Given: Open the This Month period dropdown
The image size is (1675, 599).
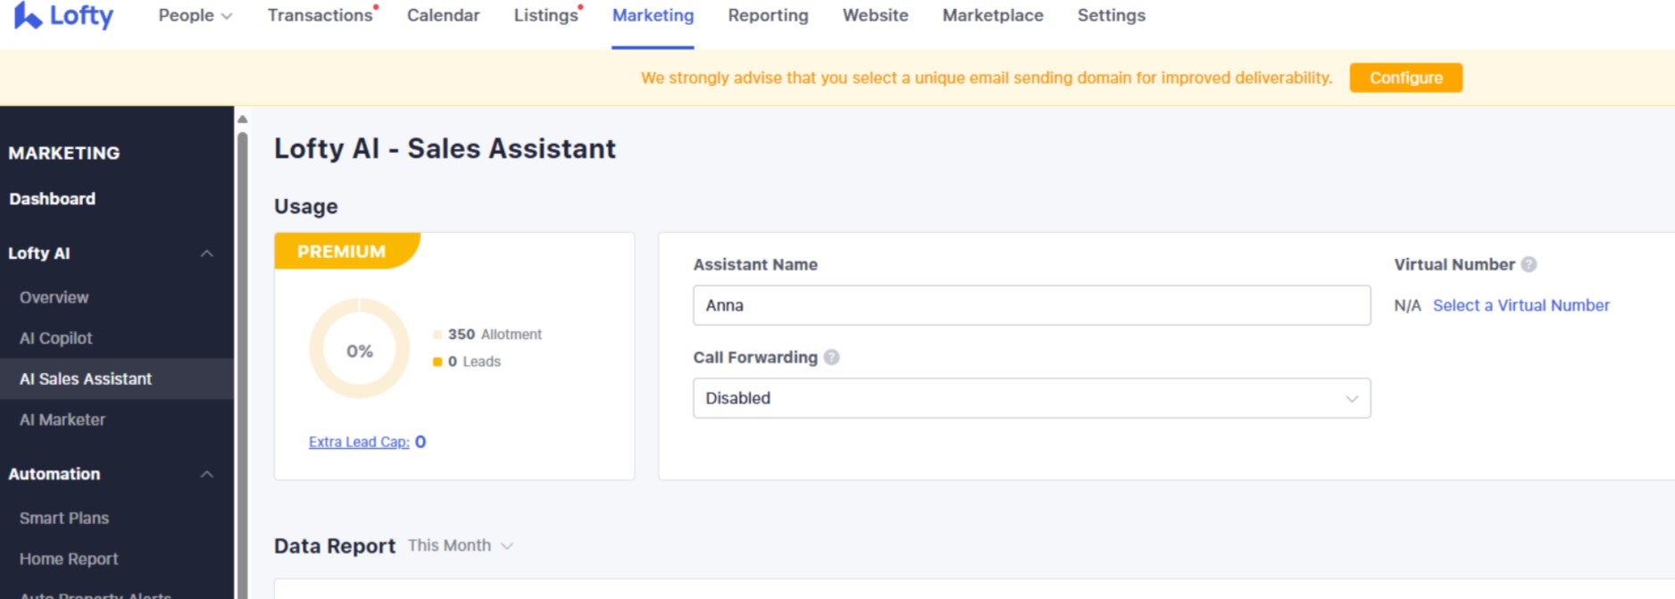Looking at the screenshot, I should coord(460,545).
